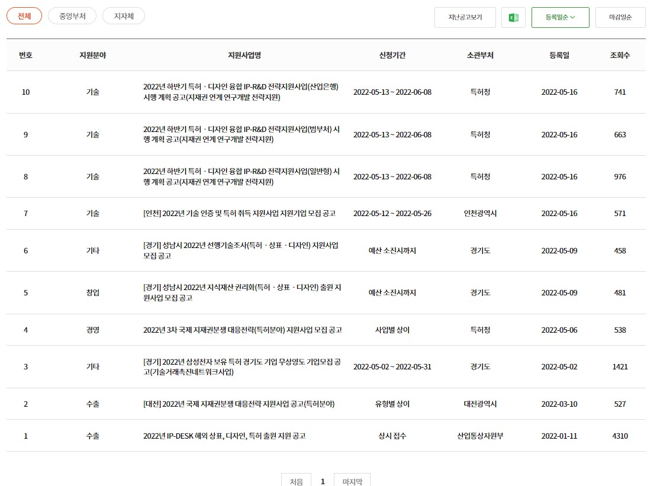Select page number 1 in pagination
This screenshot has width=657, height=486.
click(x=323, y=481)
